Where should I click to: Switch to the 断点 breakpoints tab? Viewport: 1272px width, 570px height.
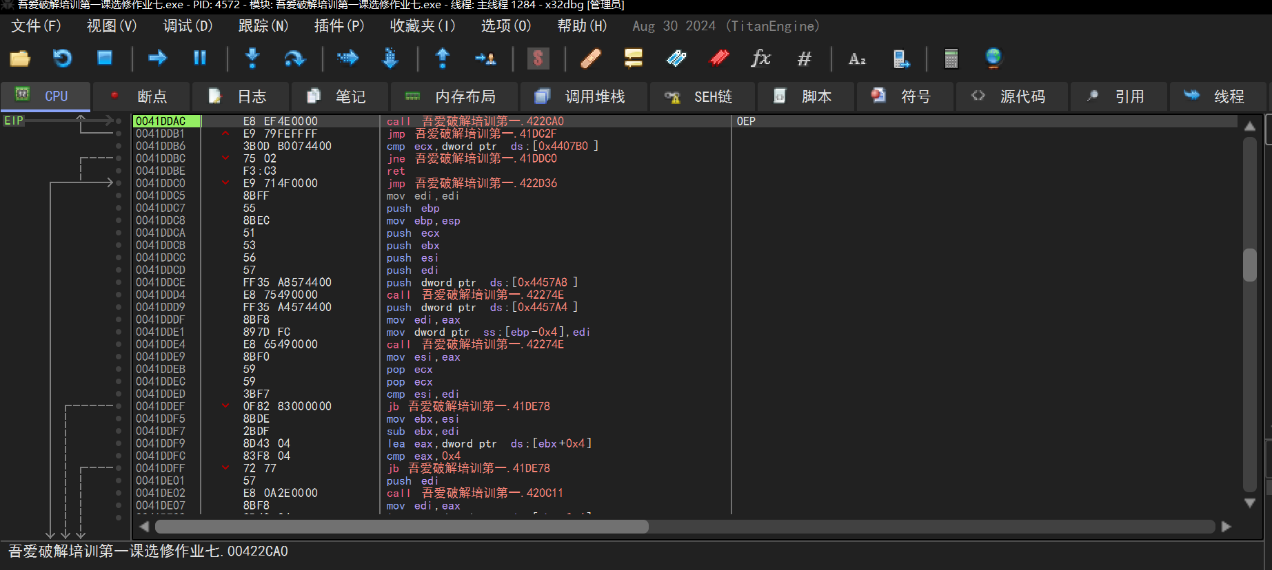[x=141, y=96]
